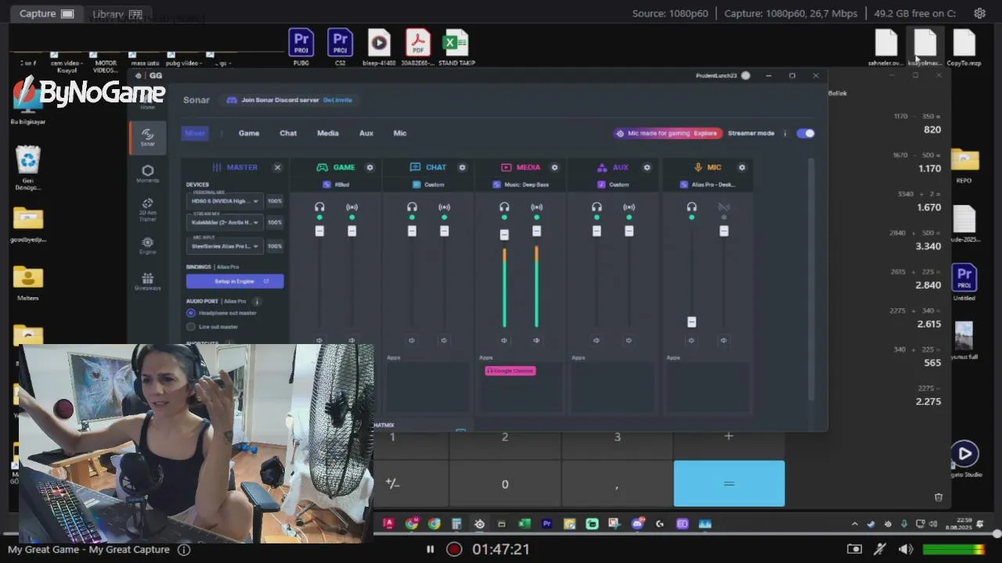The width and height of the screenshot is (1002, 563).
Task: Select Line out master radio button
Action: tap(191, 327)
